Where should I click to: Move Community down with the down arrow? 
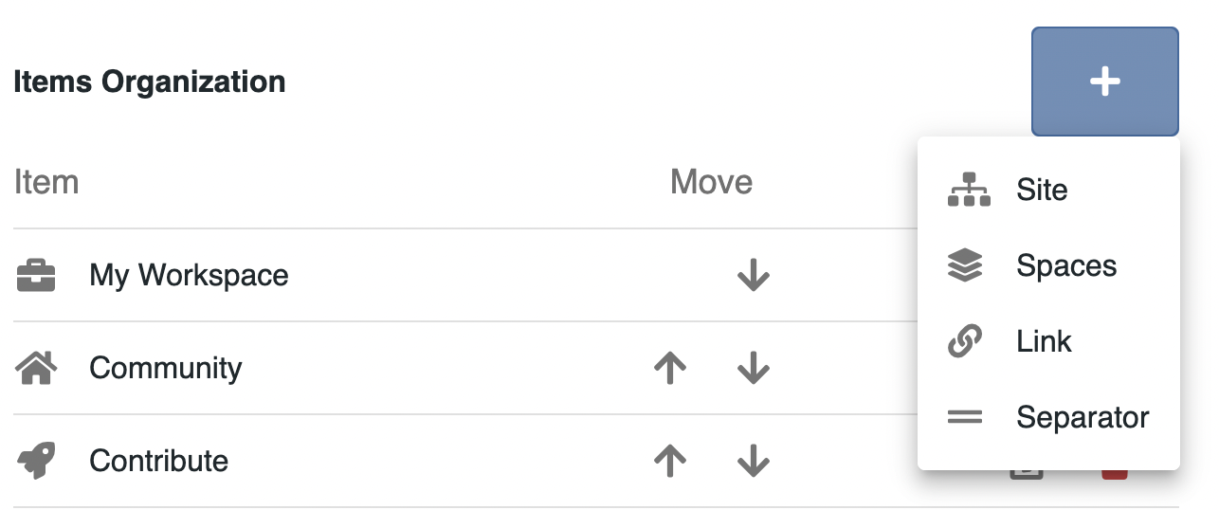point(753,368)
